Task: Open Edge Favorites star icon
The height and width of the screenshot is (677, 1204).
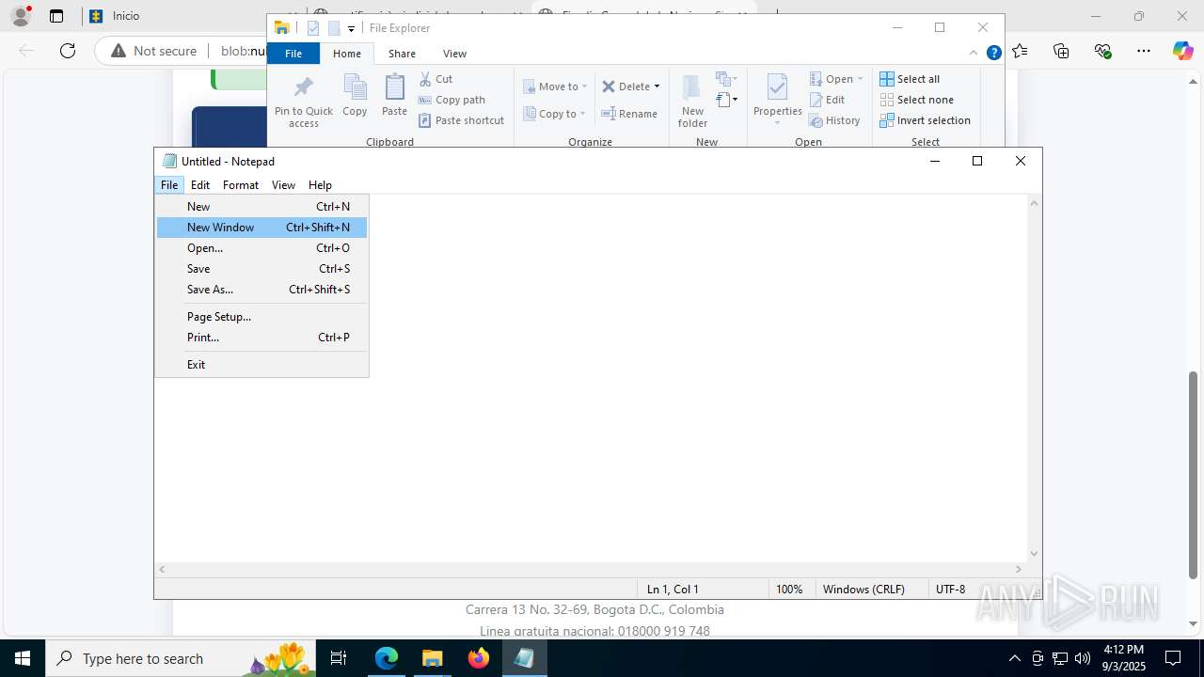Action: pyautogui.click(x=1021, y=51)
